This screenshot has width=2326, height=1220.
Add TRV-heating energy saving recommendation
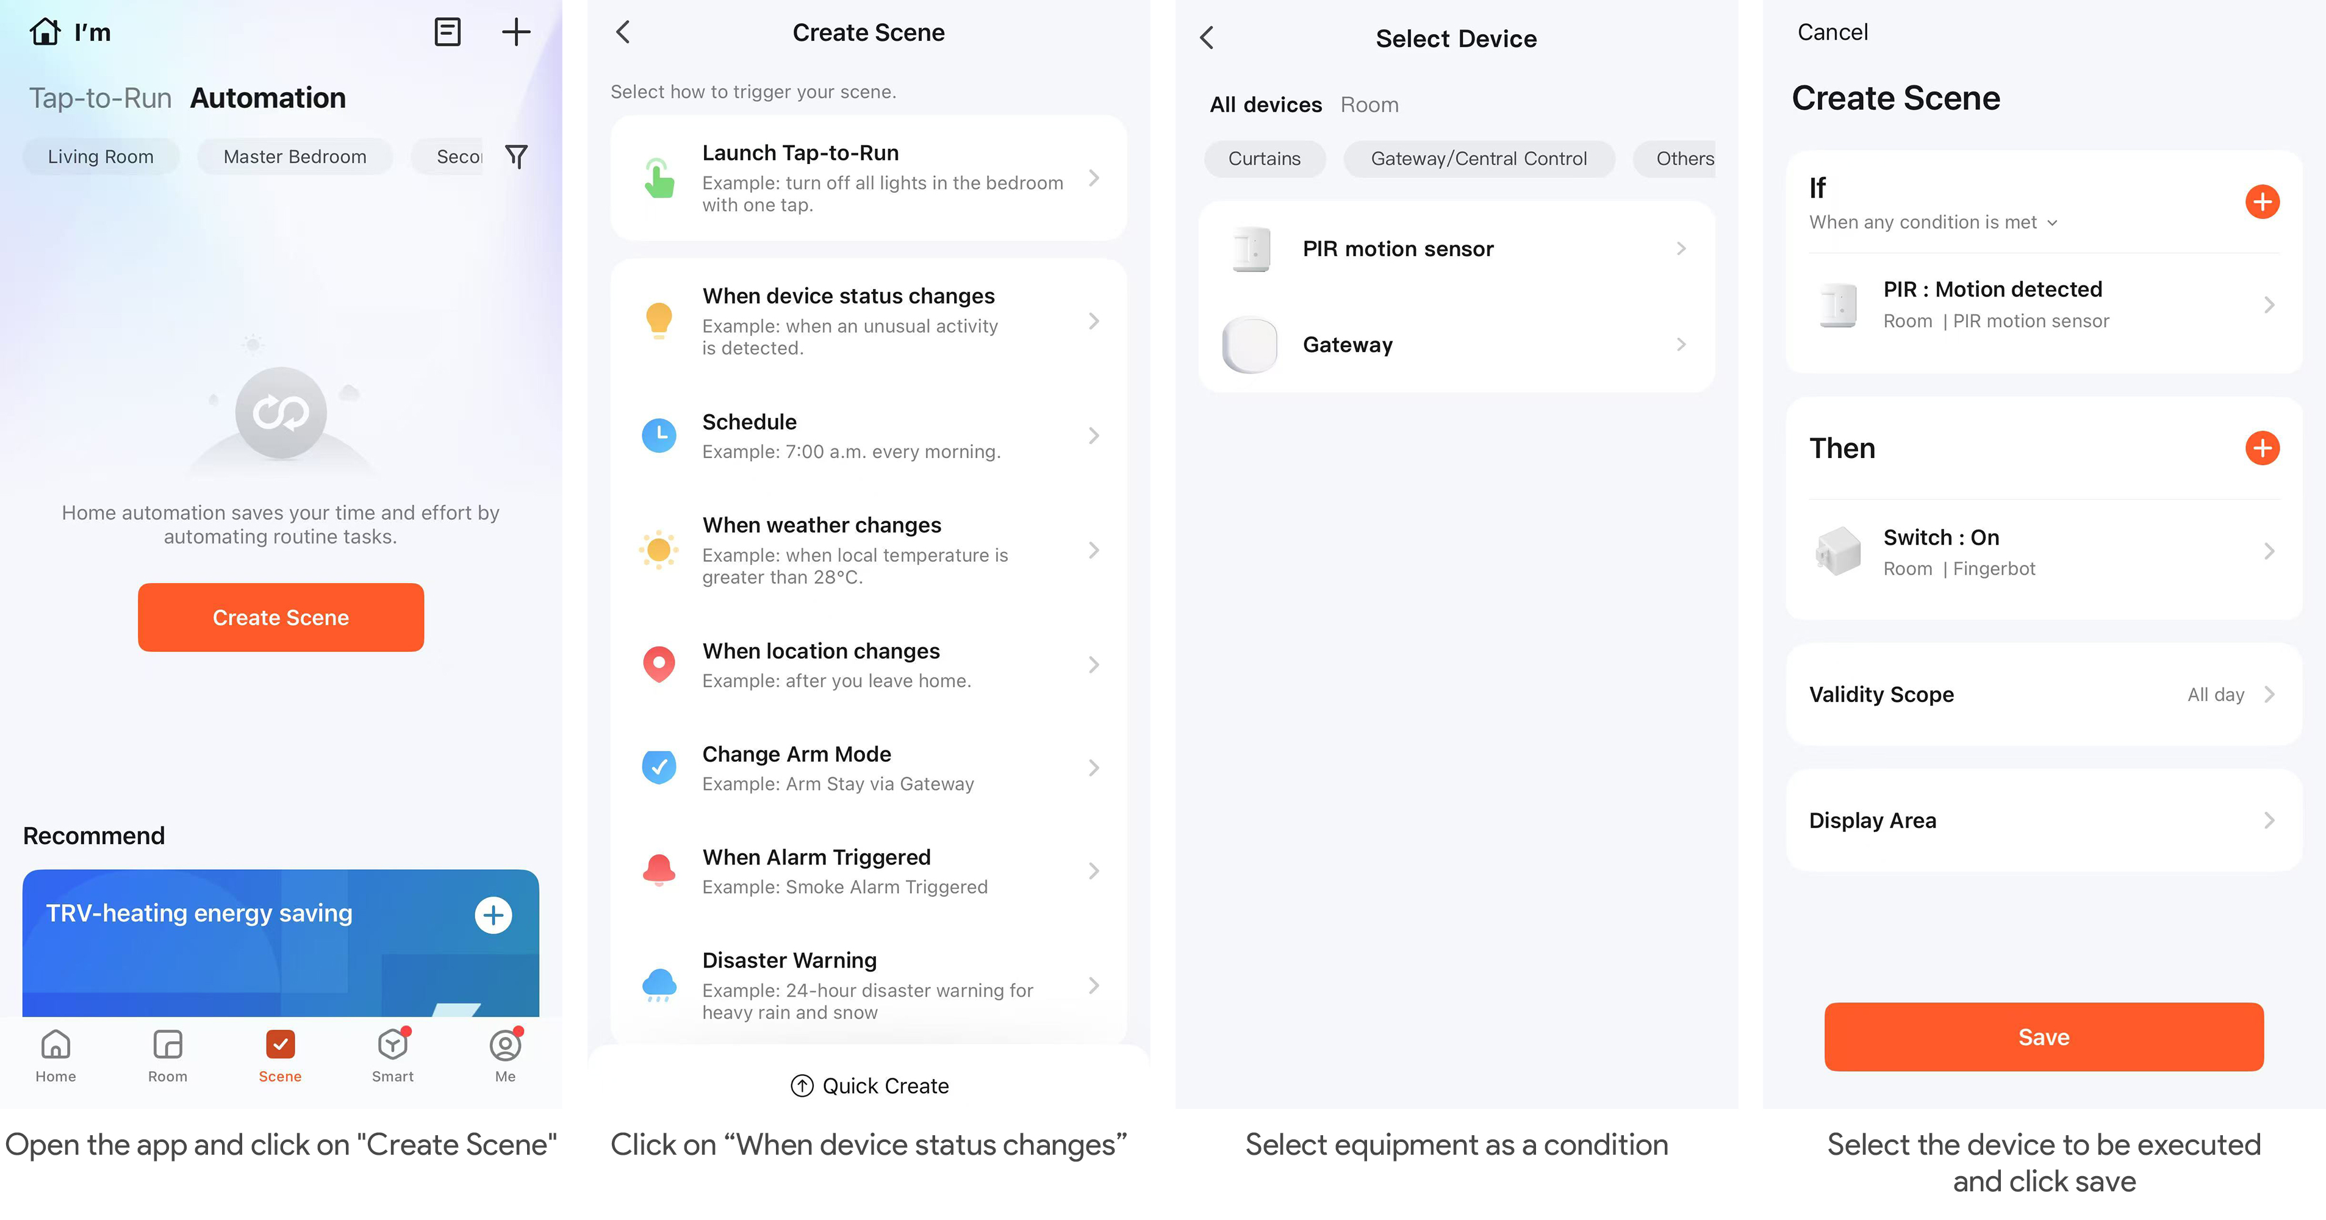pyautogui.click(x=493, y=915)
